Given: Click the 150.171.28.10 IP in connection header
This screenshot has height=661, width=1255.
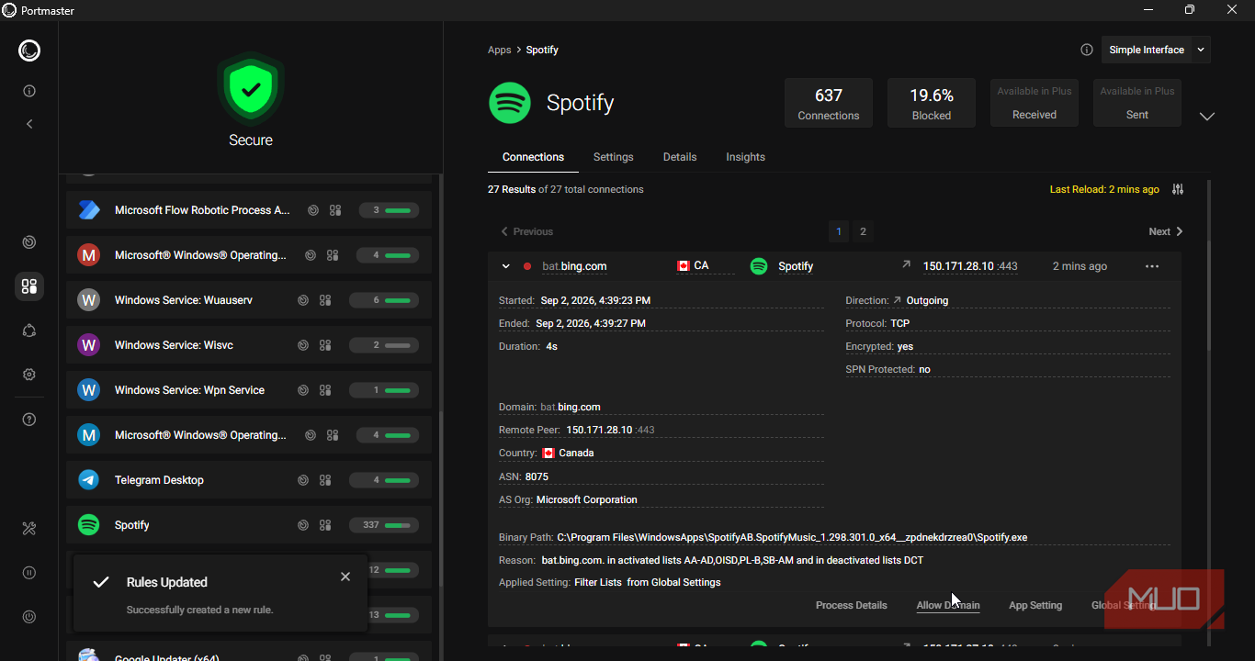Looking at the screenshot, I should point(970,266).
